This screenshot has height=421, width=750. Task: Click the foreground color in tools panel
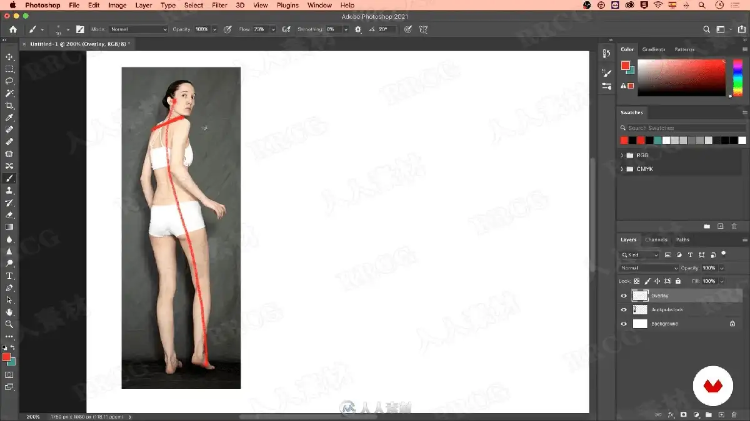(x=6, y=357)
